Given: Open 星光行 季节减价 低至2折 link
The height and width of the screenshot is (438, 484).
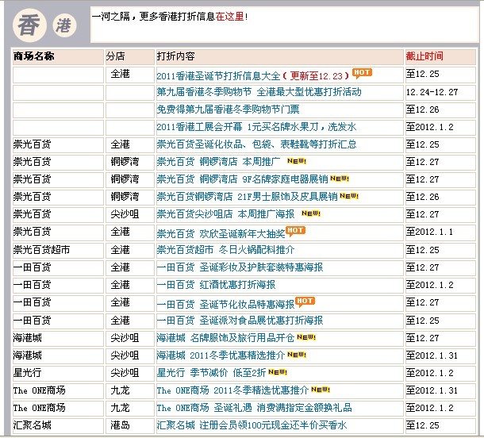Looking at the screenshot, I should pyautogui.click(x=211, y=373).
